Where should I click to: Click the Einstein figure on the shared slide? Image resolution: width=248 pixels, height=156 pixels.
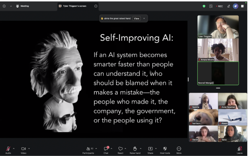56,81
